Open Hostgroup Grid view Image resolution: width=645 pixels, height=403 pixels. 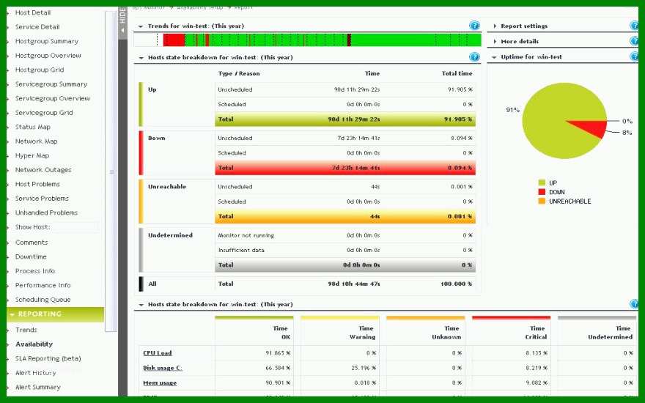tap(40, 70)
